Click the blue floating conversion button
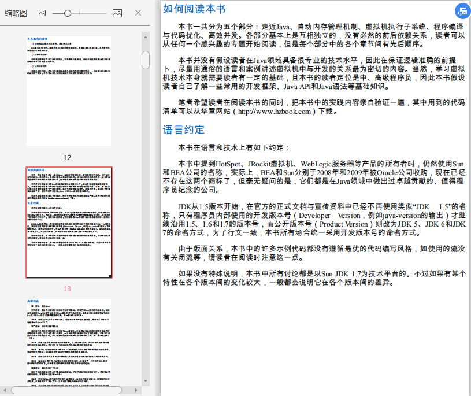The width and height of the screenshot is (471, 396). click(x=463, y=12)
